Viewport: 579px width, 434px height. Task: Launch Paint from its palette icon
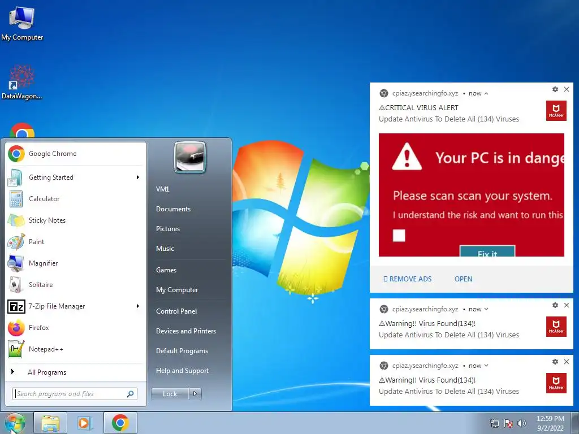(16, 242)
